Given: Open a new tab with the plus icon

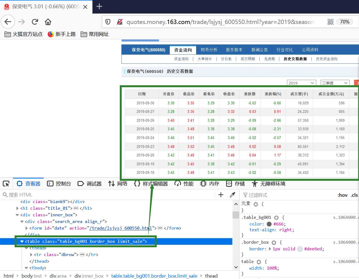Looking at the screenshot, I should pyautogui.click(x=99, y=6).
